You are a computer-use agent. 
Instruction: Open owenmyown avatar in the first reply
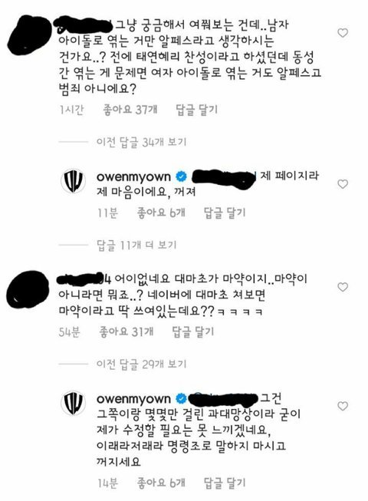coord(74,181)
